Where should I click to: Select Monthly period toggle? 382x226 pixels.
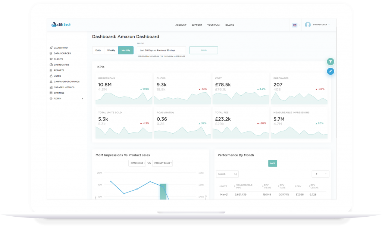point(126,50)
